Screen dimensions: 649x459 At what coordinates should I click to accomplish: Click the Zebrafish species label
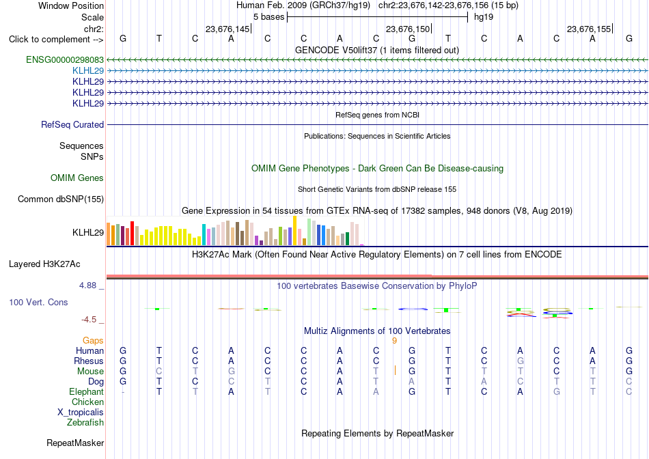pos(85,423)
